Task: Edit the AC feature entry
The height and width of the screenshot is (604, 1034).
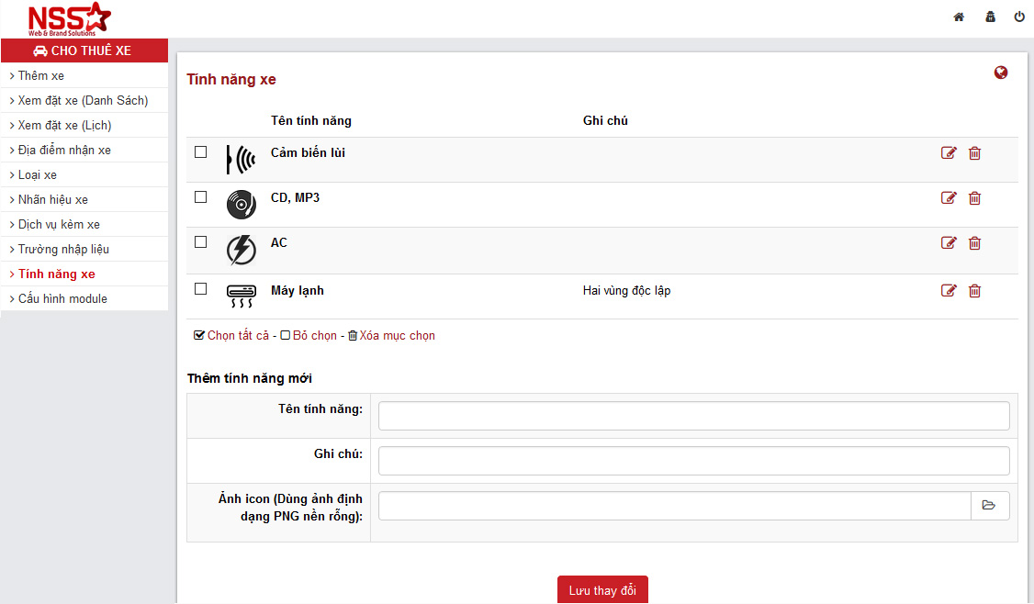Action: pos(949,243)
